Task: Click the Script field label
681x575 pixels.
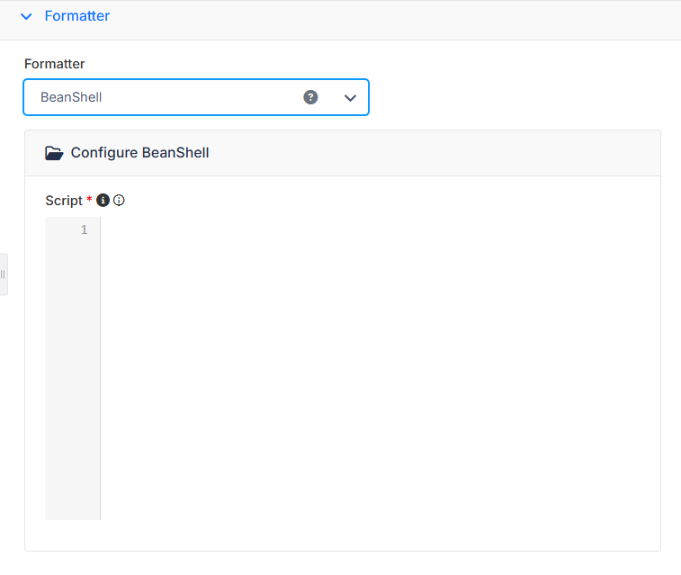Action: click(x=64, y=201)
